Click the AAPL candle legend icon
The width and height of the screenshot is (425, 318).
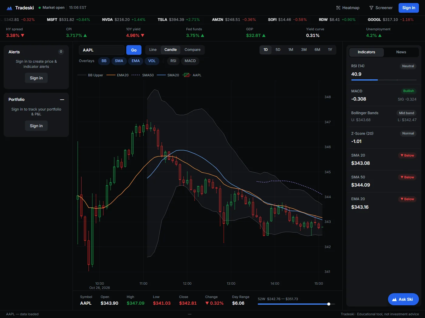pos(187,75)
